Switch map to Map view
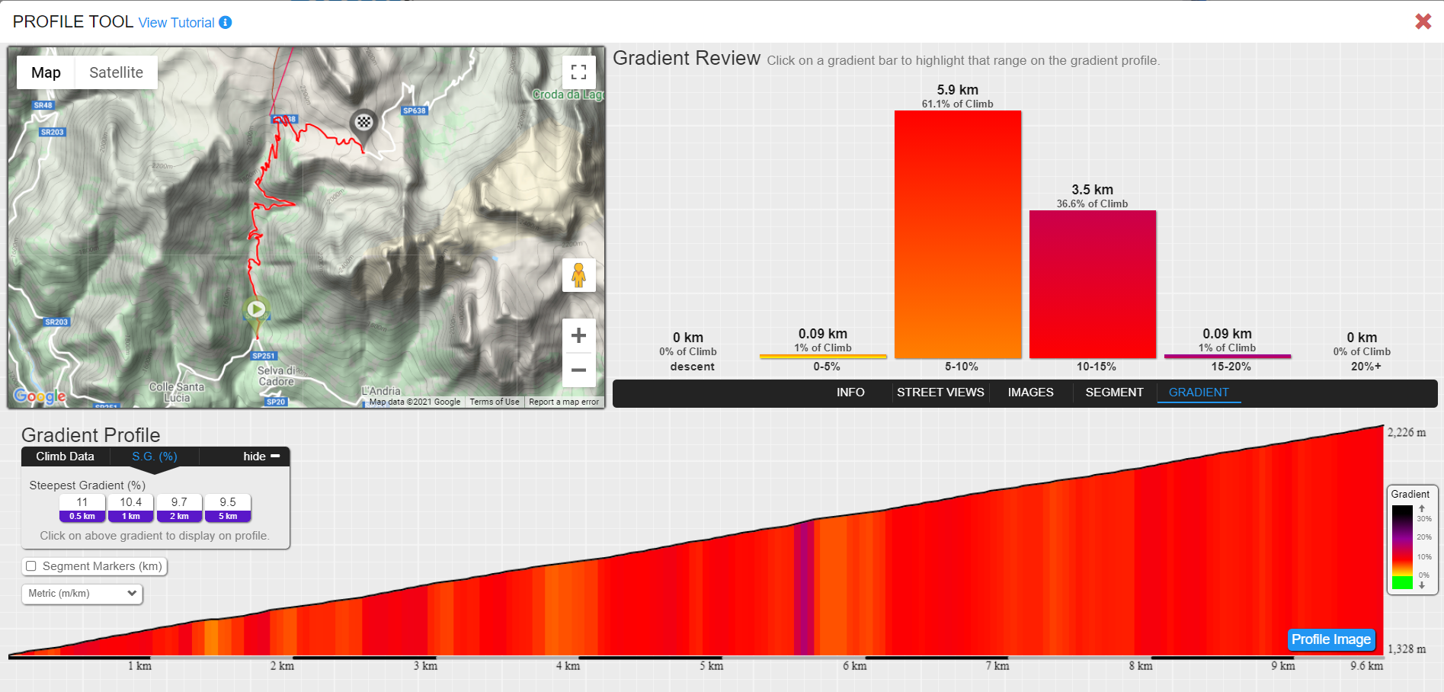This screenshot has width=1444, height=692. tap(46, 72)
